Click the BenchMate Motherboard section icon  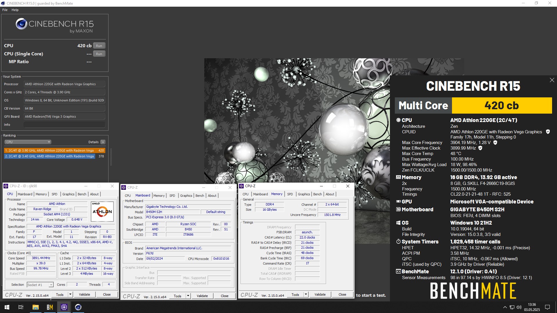click(398, 209)
